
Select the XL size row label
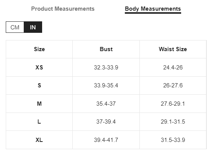pyautogui.click(x=39, y=140)
